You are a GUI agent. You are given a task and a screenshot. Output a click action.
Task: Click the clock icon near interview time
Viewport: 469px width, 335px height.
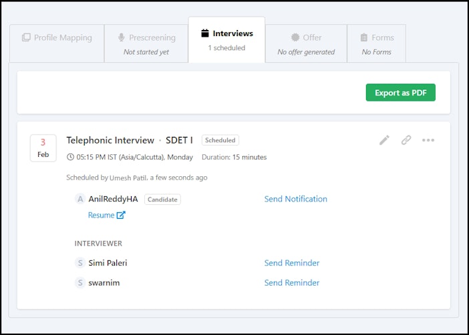click(70, 157)
